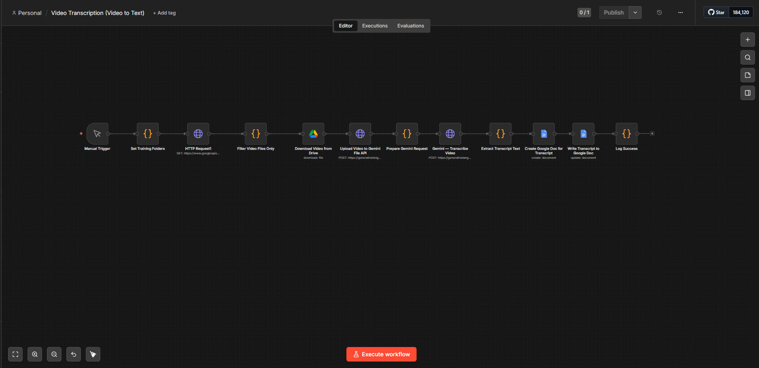The image size is (759, 368).
Task: Select the Download Video from Drive node
Action: (313, 134)
